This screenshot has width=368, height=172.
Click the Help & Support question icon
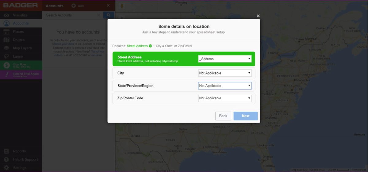click(x=6, y=159)
